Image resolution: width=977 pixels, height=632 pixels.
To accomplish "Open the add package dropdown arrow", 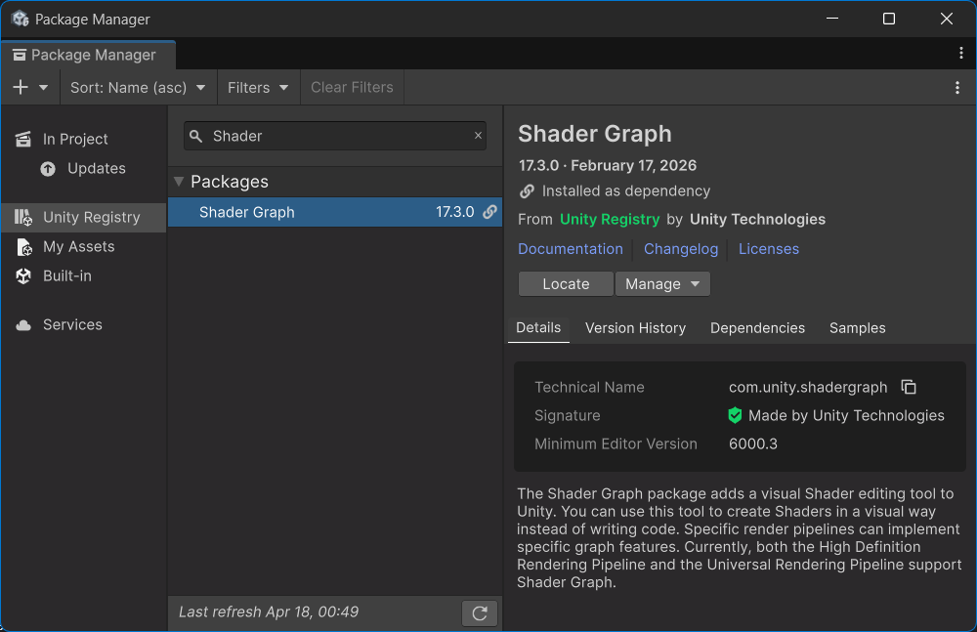I will pyautogui.click(x=43, y=88).
